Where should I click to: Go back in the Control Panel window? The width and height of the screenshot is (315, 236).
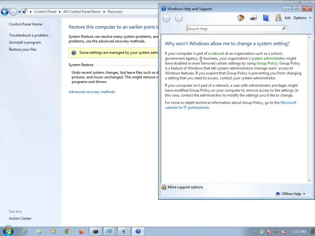click(x=5, y=12)
